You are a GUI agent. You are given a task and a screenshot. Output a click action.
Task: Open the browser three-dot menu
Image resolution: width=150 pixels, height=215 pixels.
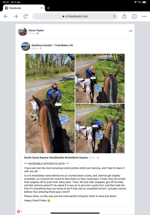144,16
